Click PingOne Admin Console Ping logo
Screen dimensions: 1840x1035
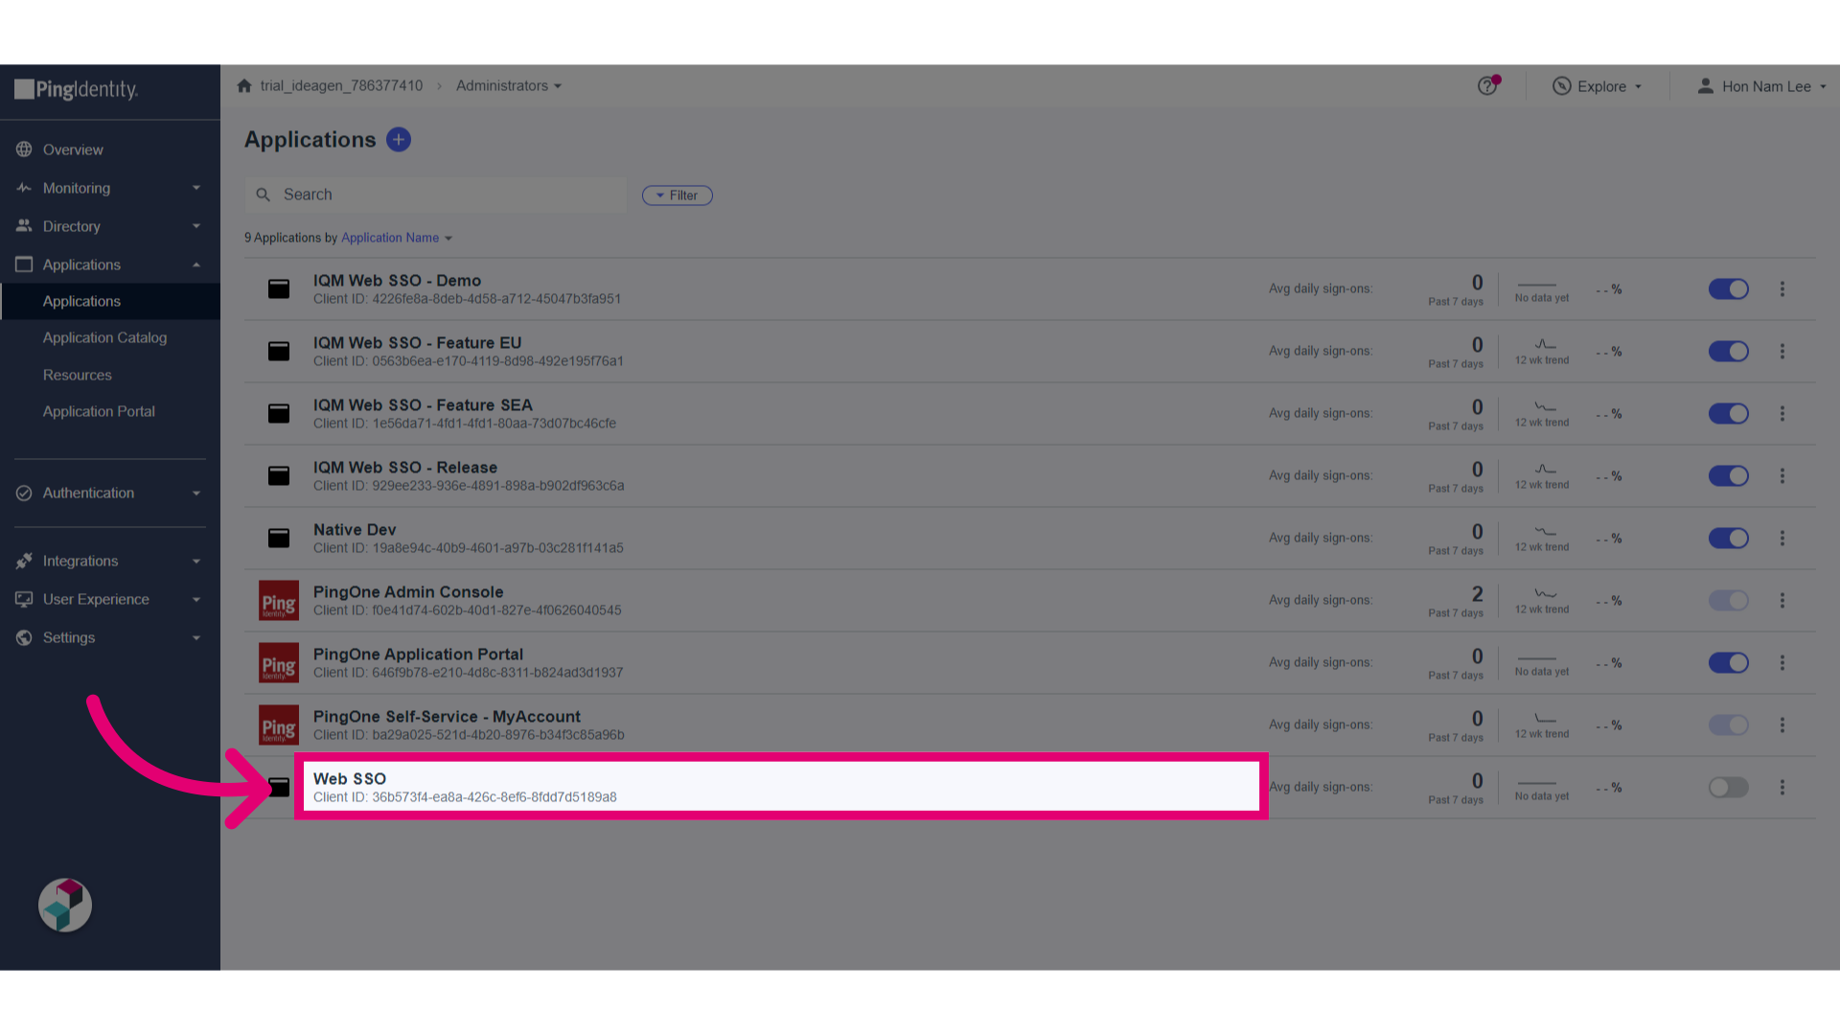pos(279,601)
